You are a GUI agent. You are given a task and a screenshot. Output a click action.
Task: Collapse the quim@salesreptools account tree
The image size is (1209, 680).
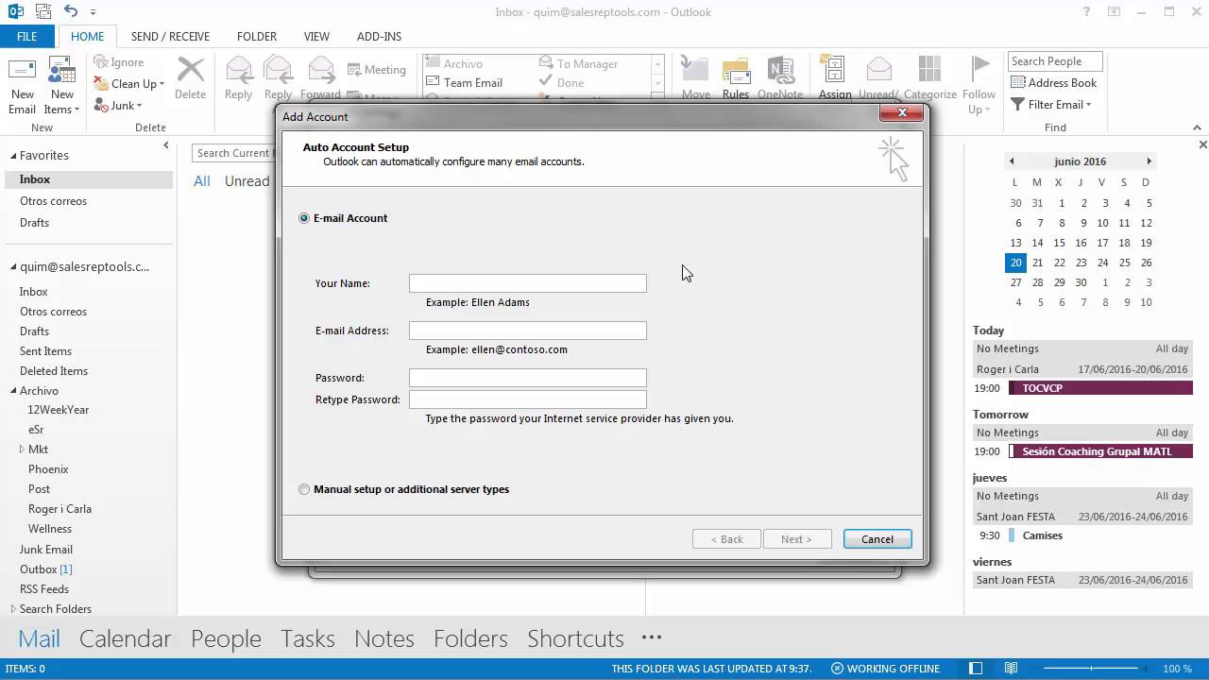(13, 267)
